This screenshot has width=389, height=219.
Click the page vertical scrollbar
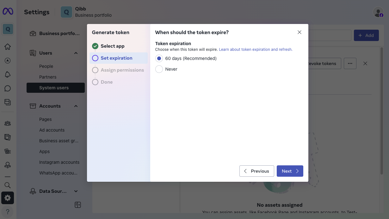coord(381,110)
